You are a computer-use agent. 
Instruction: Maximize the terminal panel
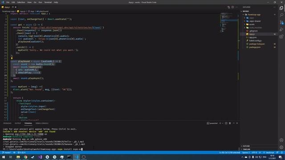233,123
